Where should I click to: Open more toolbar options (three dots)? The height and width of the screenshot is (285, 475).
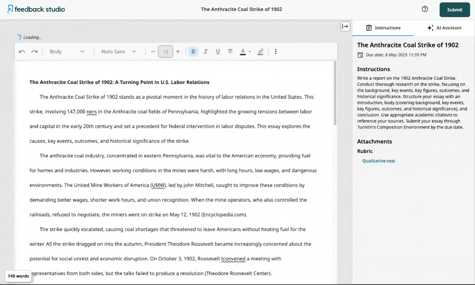point(275,52)
